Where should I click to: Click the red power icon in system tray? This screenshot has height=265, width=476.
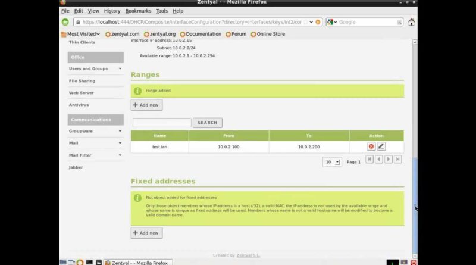click(x=414, y=262)
